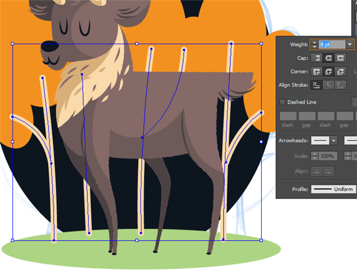This screenshot has height=273, width=357.
Task: Click the Scale 100% field
Action: click(328, 156)
